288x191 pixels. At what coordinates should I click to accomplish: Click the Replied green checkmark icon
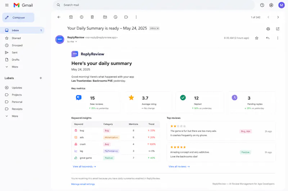click(x=183, y=97)
